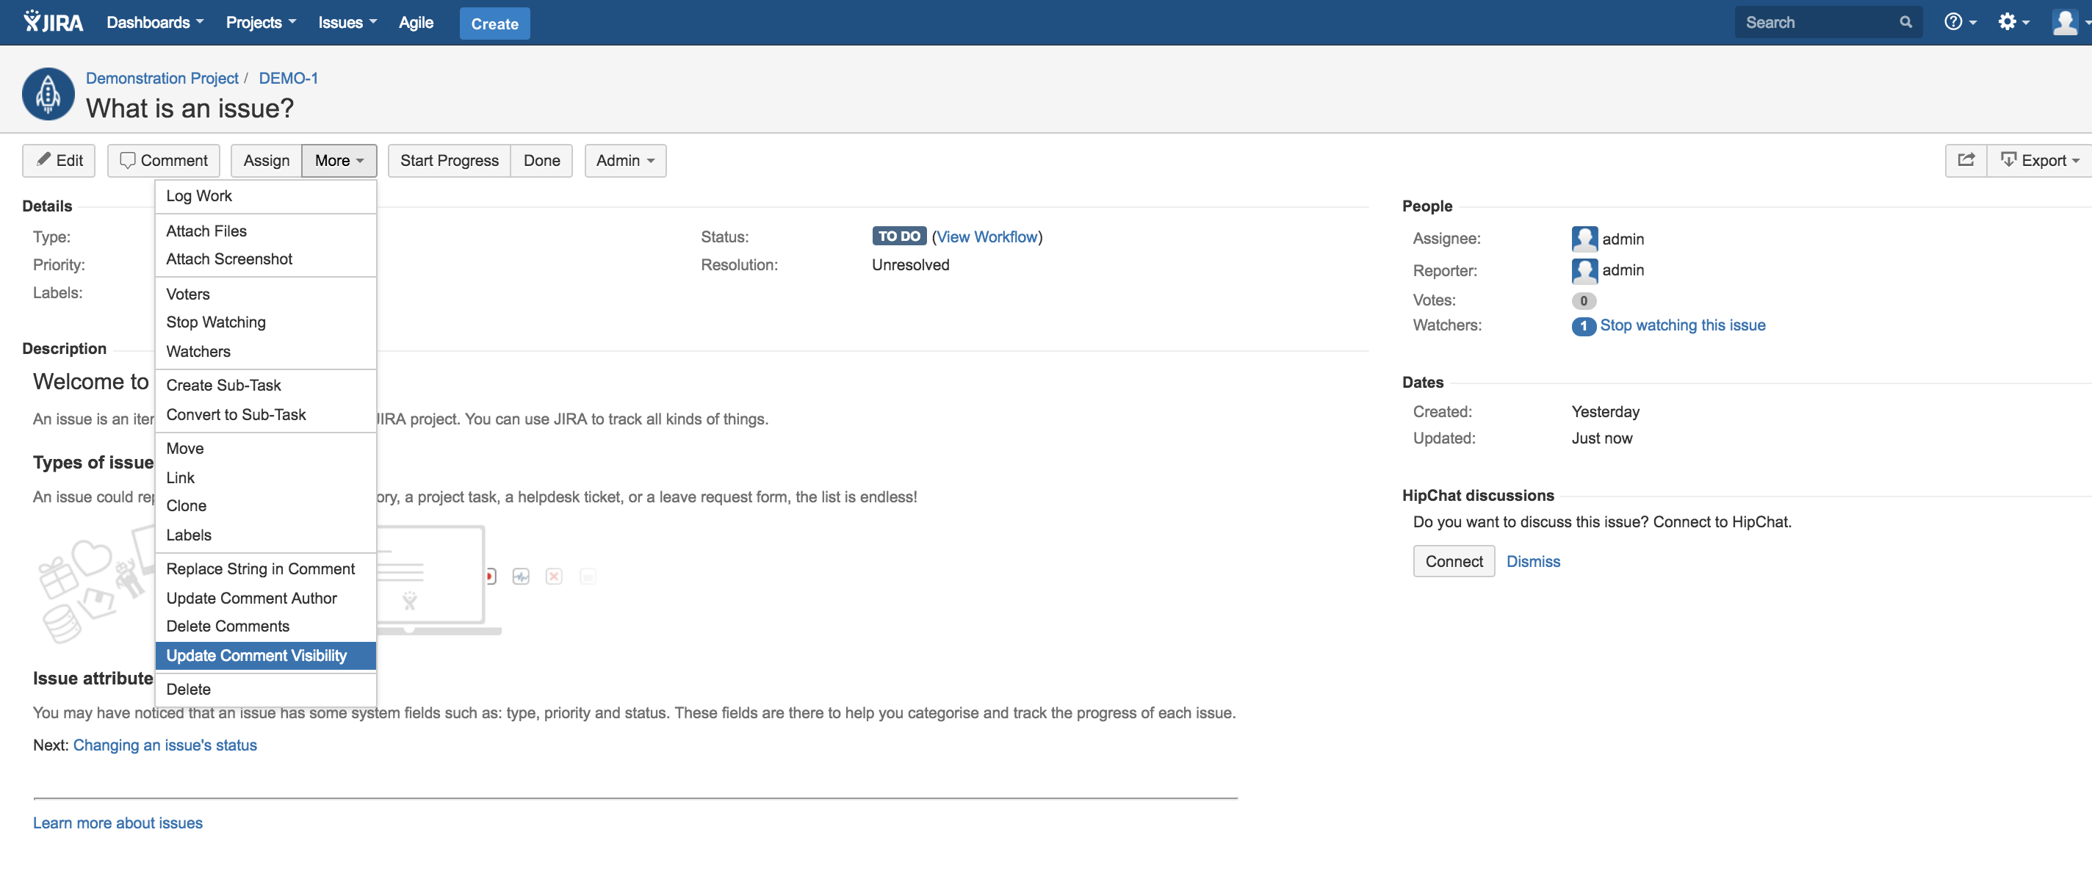Viewport: 2092px width, 871px height.
Task: Select Voters menu item
Action: 266,294
